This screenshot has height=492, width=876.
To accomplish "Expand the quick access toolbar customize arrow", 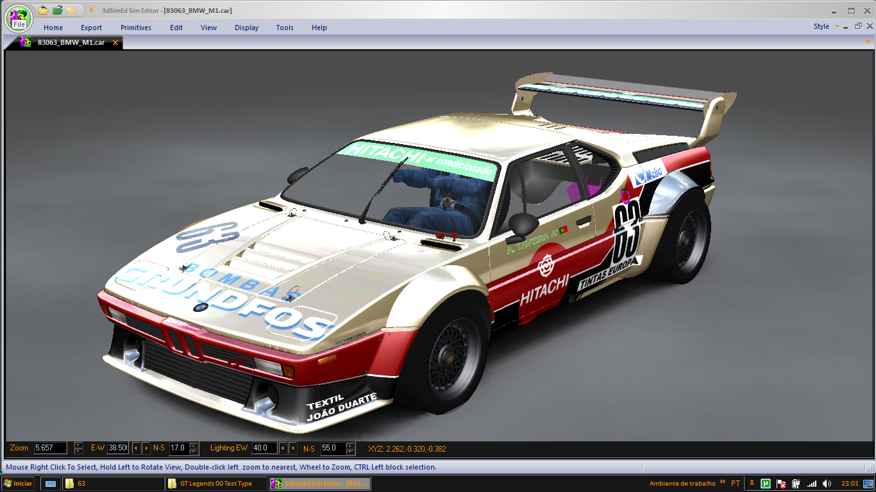I will point(91,10).
